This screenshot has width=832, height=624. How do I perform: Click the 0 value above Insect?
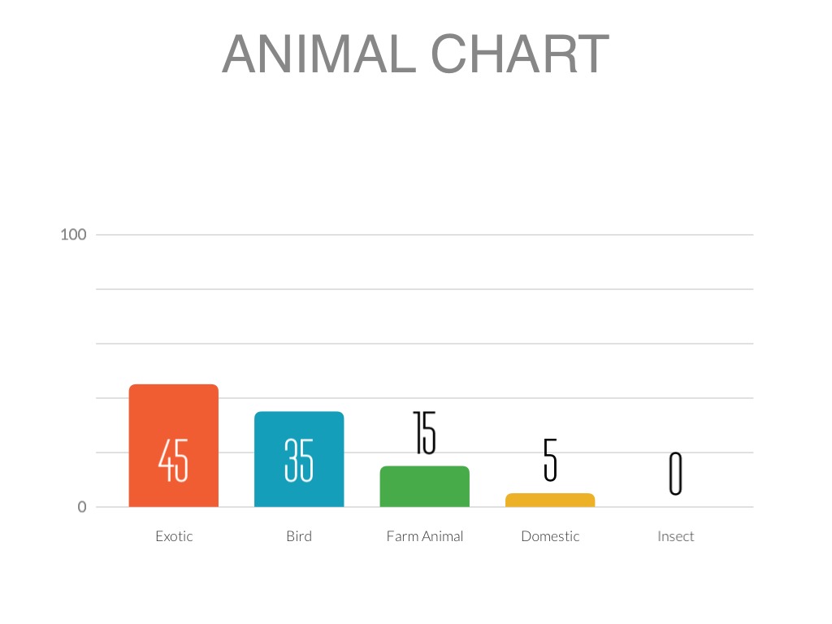point(675,474)
